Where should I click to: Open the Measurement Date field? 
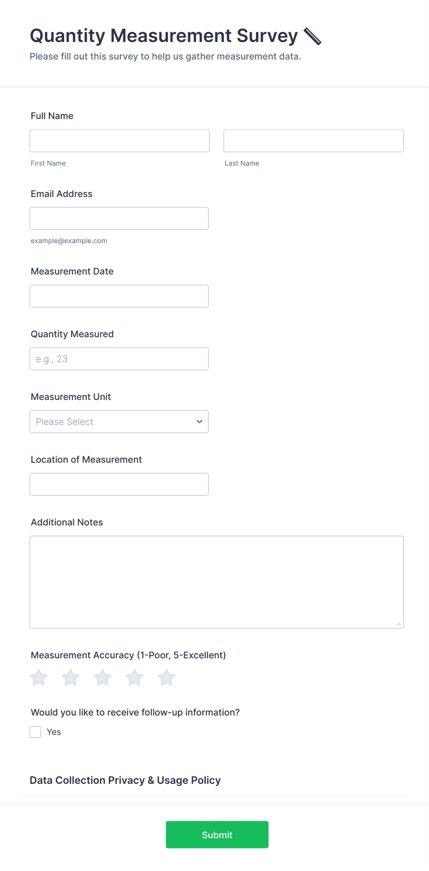(119, 296)
